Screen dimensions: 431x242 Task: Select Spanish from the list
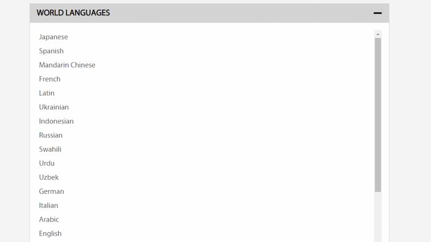pyautogui.click(x=51, y=51)
